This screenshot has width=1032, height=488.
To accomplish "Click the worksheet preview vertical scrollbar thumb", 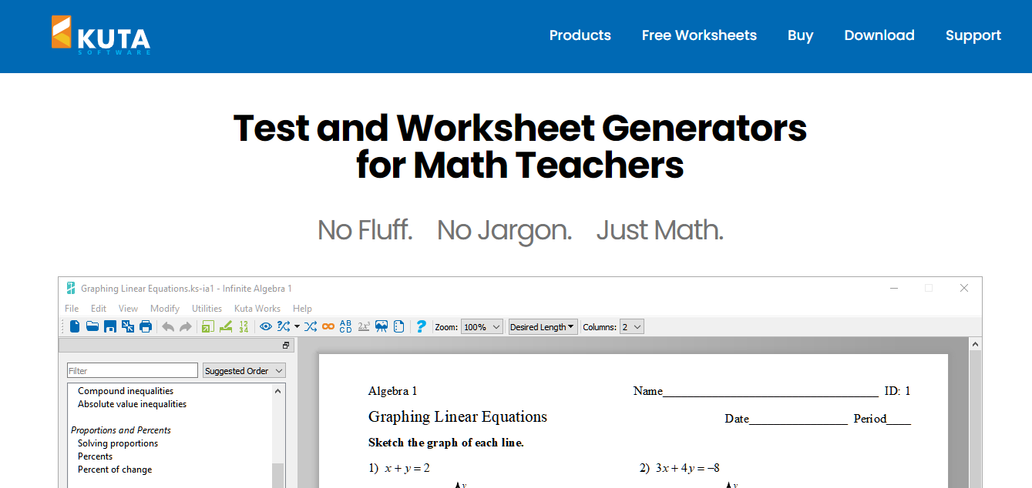I will (975, 419).
